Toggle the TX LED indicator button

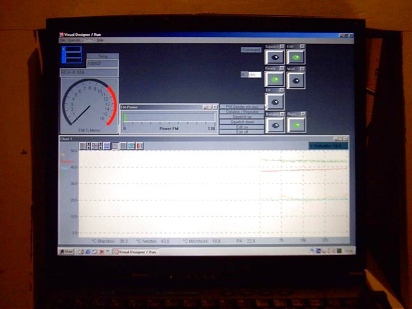click(x=275, y=102)
